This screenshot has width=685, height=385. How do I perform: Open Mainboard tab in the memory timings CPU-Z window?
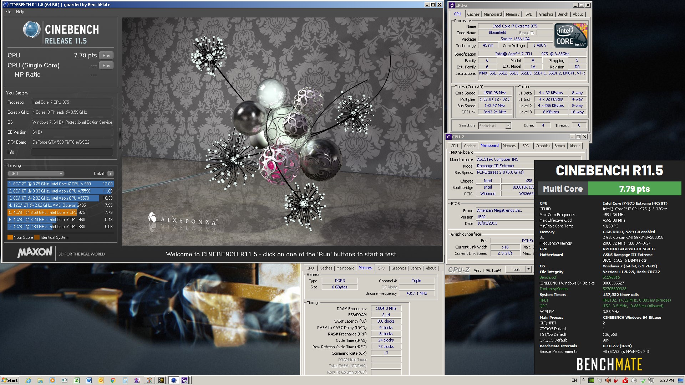[345, 268]
